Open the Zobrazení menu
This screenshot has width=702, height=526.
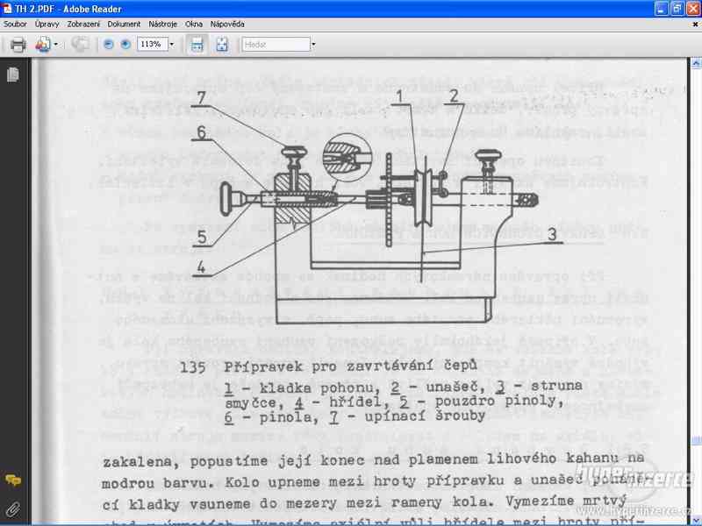84,24
